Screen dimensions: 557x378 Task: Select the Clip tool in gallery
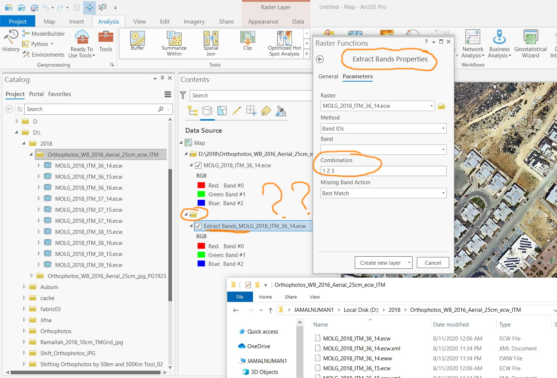pyautogui.click(x=247, y=41)
